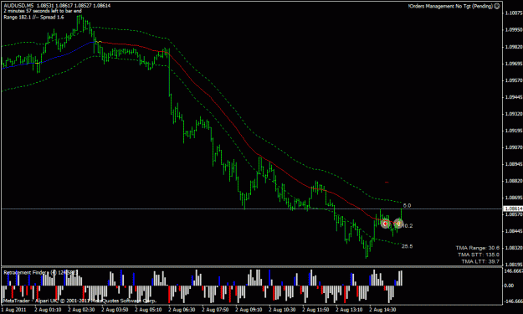Click the 1.09320 price axis label
The height and width of the screenshot is (314, 523).
click(x=514, y=114)
